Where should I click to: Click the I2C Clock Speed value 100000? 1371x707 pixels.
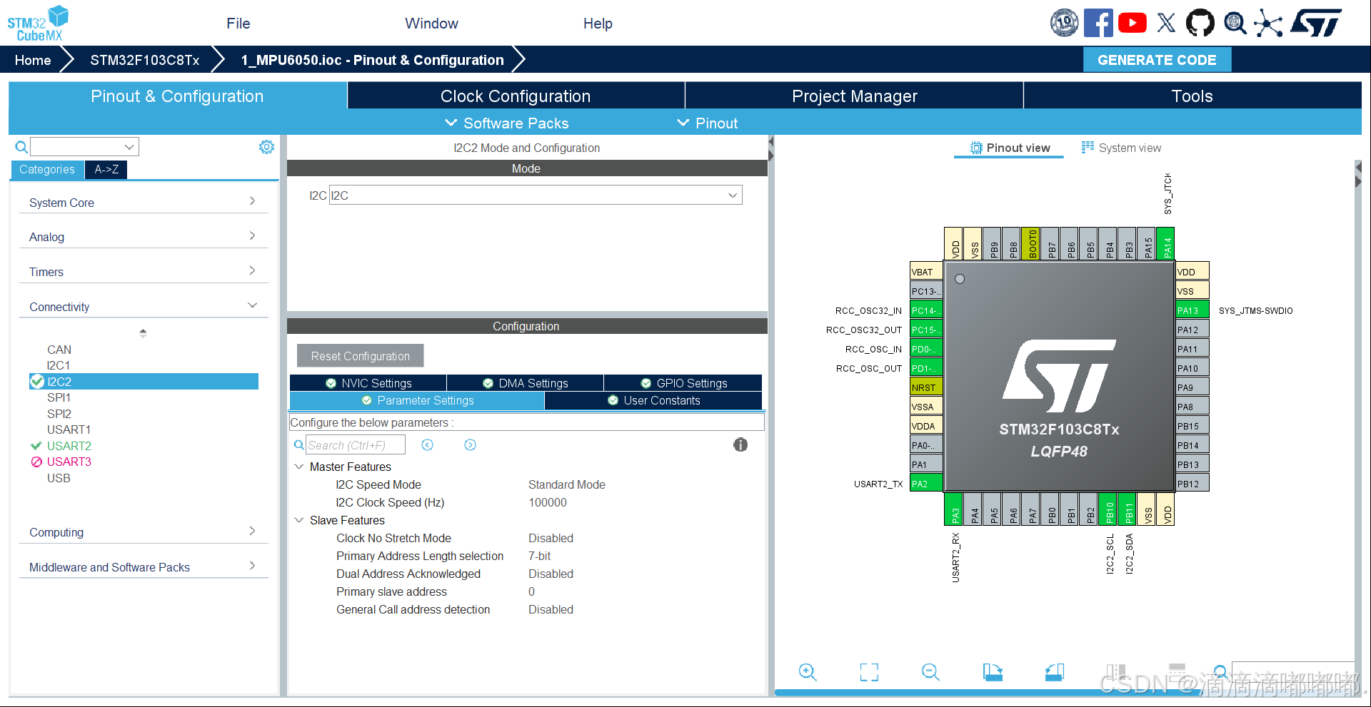click(548, 502)
